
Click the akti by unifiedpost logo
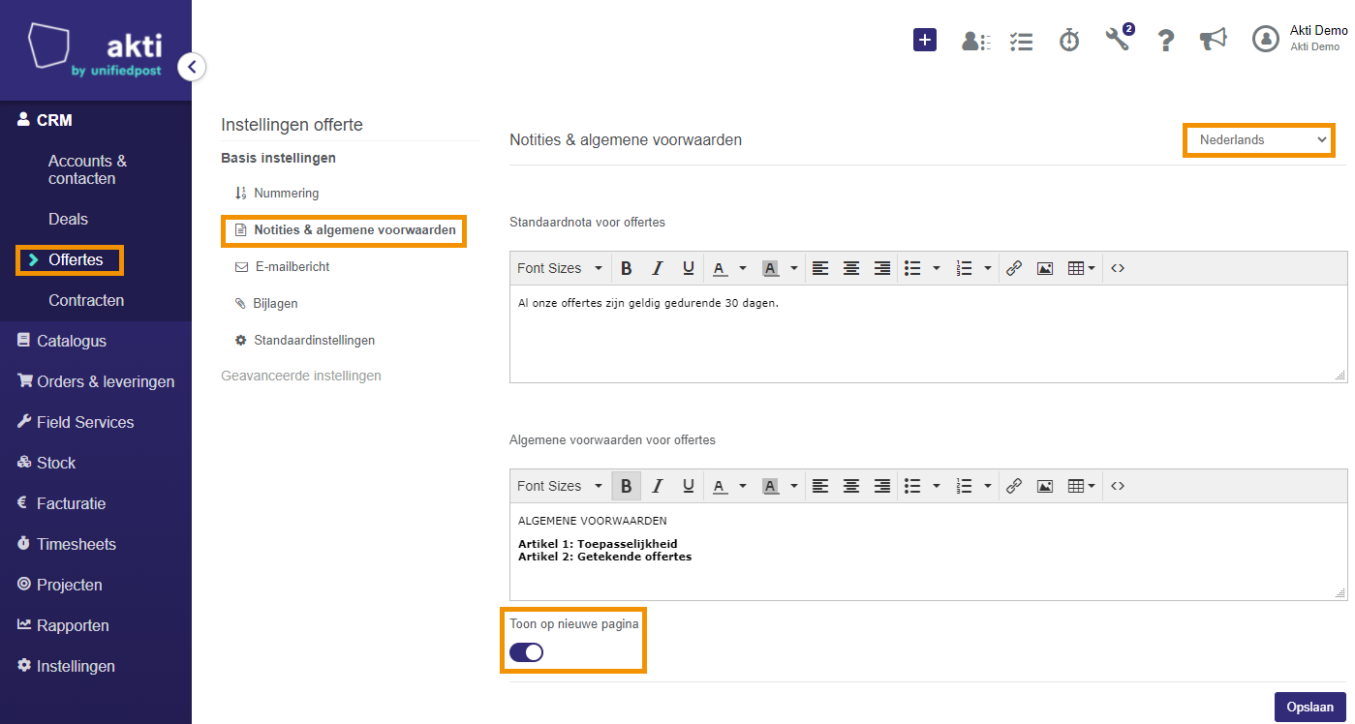(x=96, y=50)
